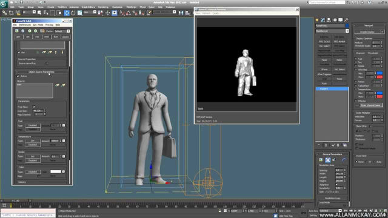Viewport: 388px width, 218px height.
Task: Click the Rectangular Selection Region tool
Action: 53,13
